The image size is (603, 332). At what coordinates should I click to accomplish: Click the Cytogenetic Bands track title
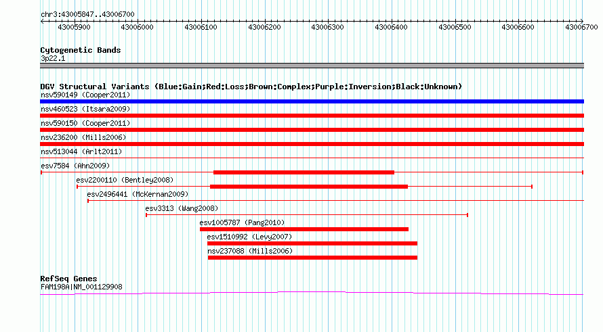[x=81, y=50]
